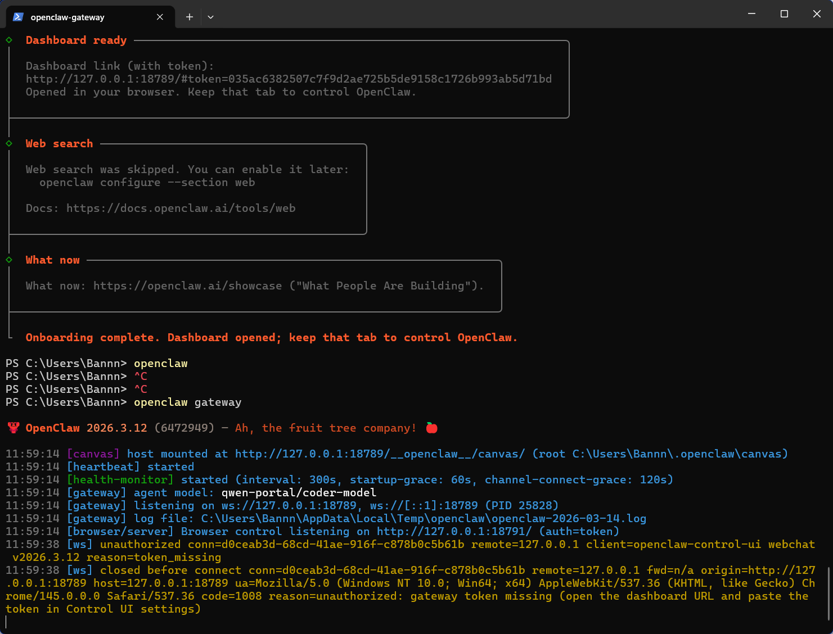This screenshot has height=634, width=833.
Task: Click the 'Onboarding complete' message line
Action: [271, 337]
